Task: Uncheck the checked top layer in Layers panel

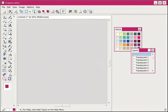Action: click(134, 54)
